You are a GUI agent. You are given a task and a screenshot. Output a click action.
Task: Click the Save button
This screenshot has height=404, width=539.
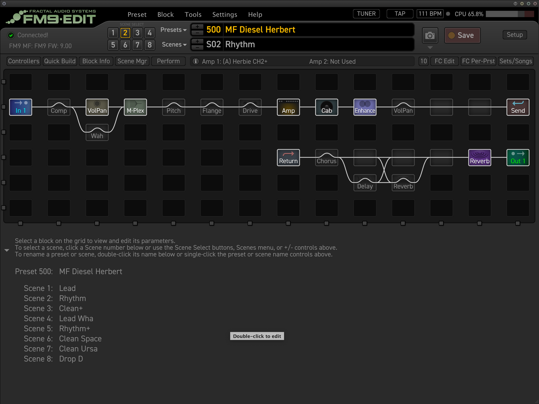pos(462,35)
